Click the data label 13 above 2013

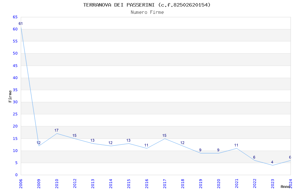tap(92, 140)
